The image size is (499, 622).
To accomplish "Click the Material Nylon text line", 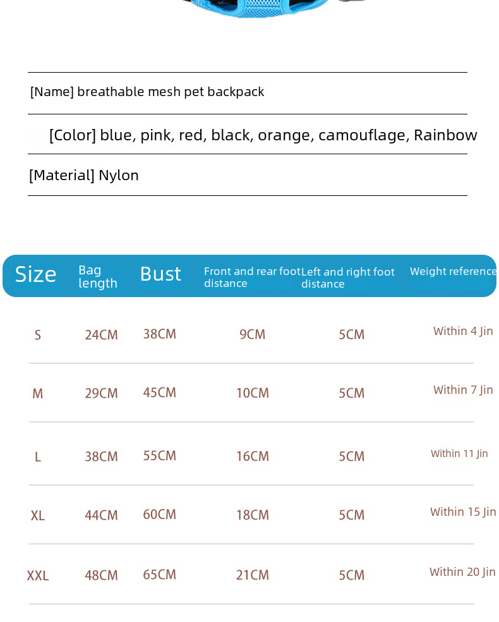I will point(84,176).
